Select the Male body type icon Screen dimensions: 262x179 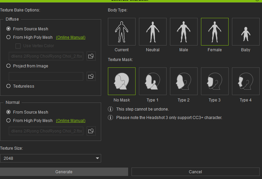pos(184,32)
